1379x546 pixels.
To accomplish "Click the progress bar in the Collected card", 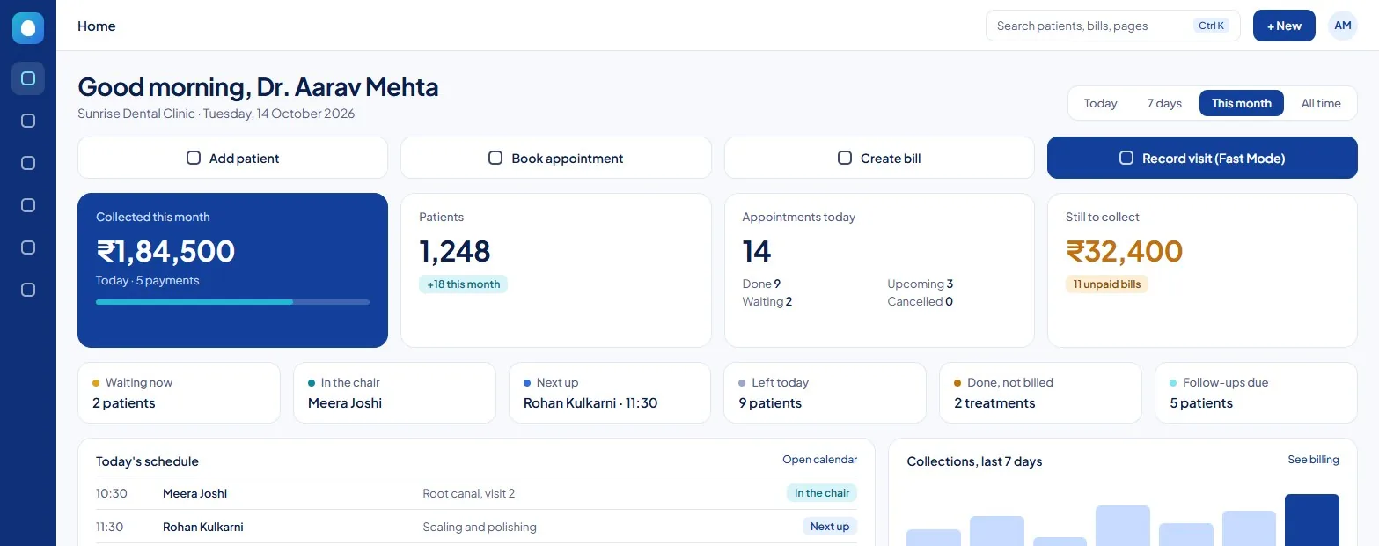I will (232, 302).
